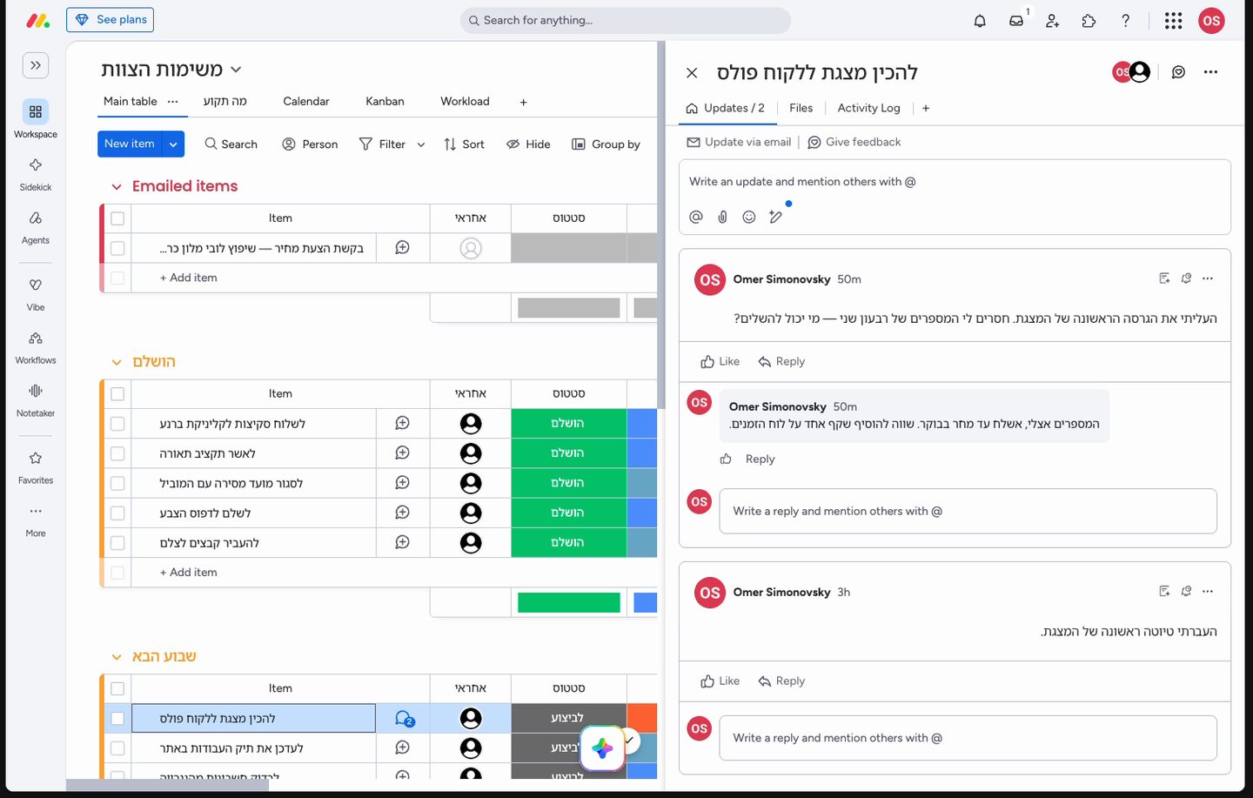
Task: Click Update via email link
Action: point(739,142)
